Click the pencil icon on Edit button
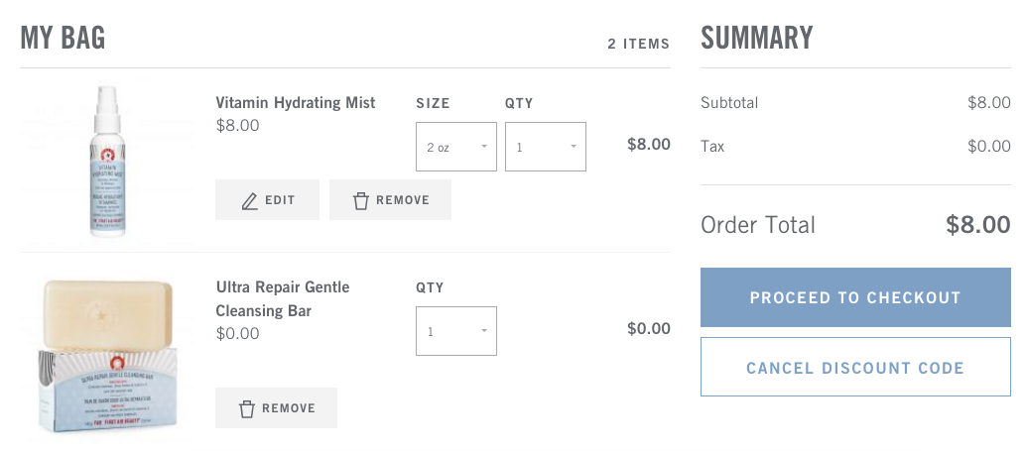This screenshot has width=1024, height=451. (x=249, y=200)
